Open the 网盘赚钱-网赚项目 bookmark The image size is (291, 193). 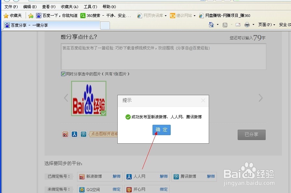(x=225, y=16)
